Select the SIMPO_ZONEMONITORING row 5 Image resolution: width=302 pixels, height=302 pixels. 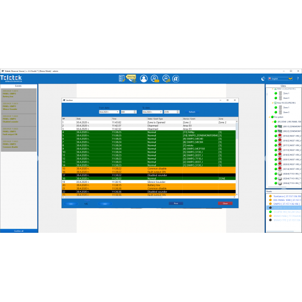click(149, 136)
